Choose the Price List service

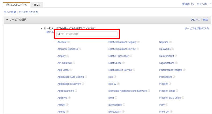(164, 112)
